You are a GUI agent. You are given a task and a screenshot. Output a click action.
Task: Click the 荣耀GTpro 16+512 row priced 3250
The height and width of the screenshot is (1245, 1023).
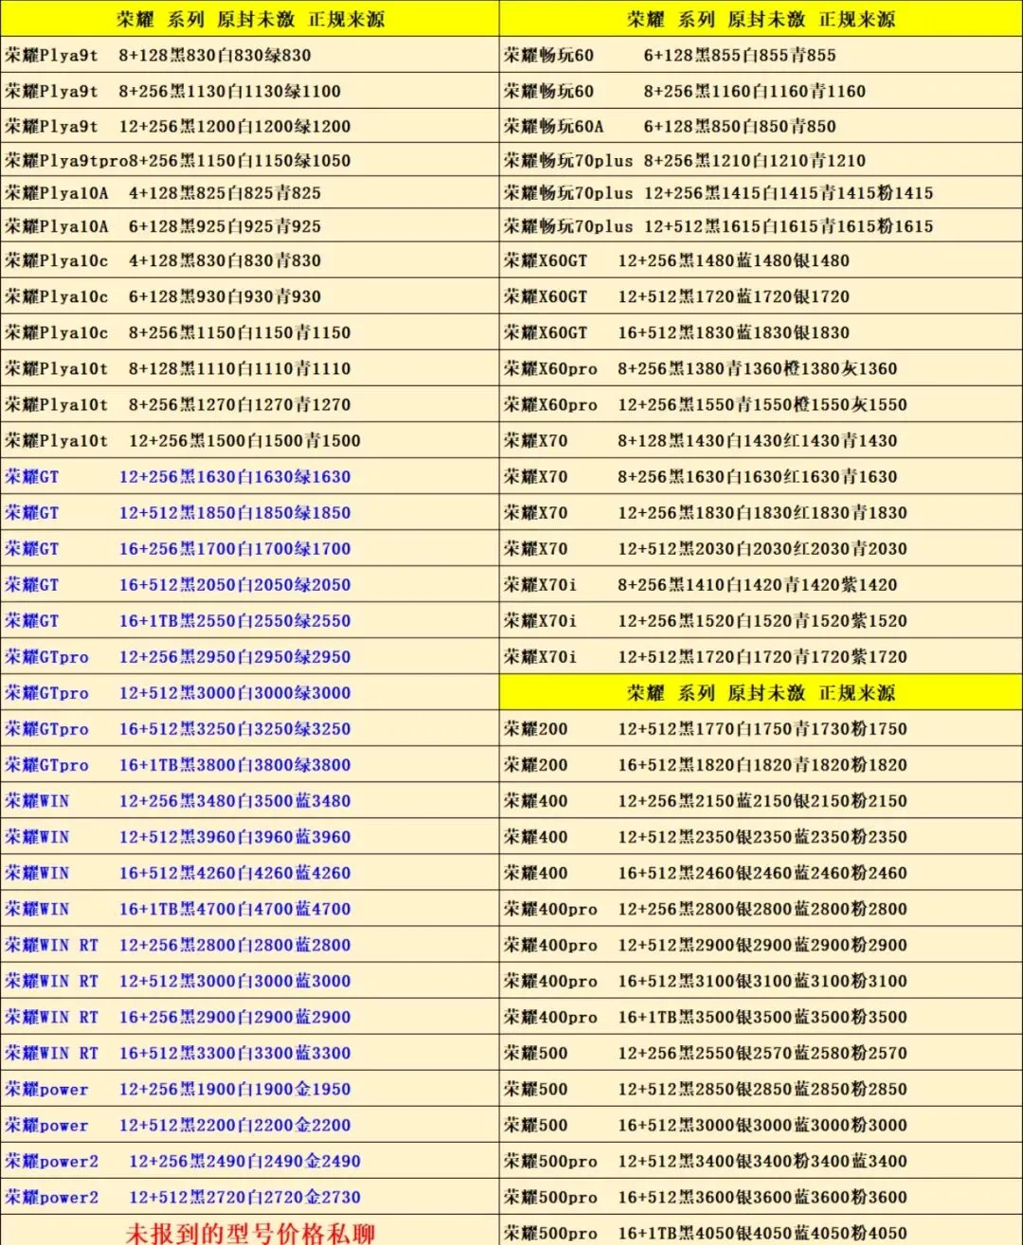[x=250, y=728]
